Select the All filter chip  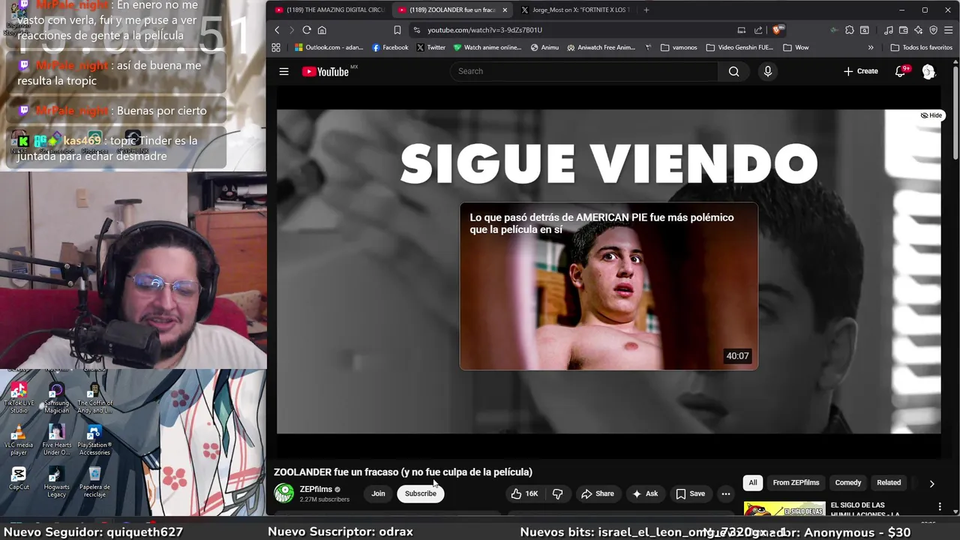(753, 483)
